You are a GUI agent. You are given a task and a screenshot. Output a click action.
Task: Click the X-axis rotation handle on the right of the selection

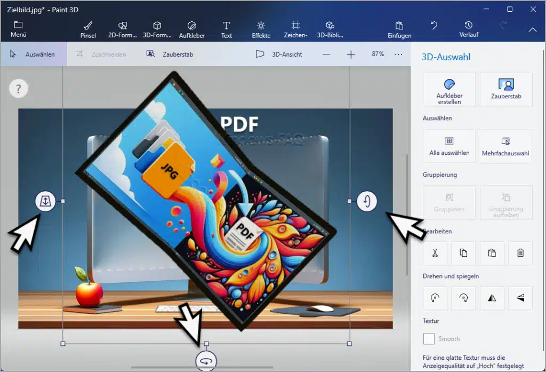[367, 201]
